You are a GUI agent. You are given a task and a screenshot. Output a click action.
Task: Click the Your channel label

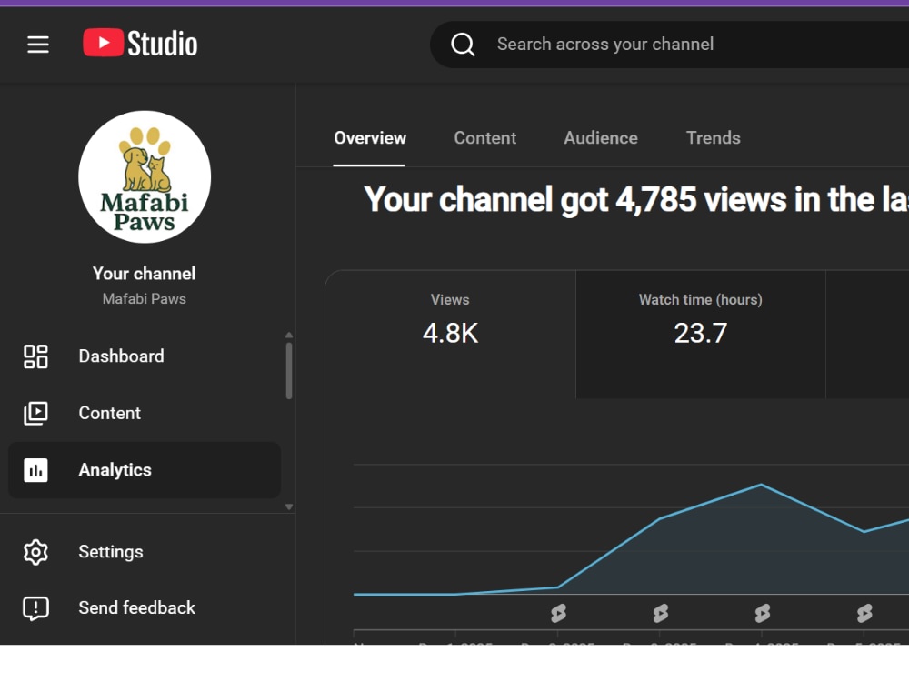tap(144, 274)
